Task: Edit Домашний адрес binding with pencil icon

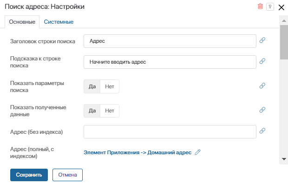Action: pos(197,152)
